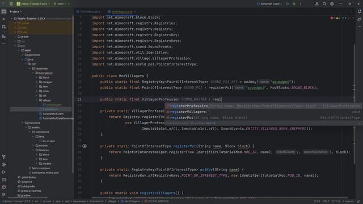
Task: Click the warnings count indicator in editor
Action: click(338, 18)
